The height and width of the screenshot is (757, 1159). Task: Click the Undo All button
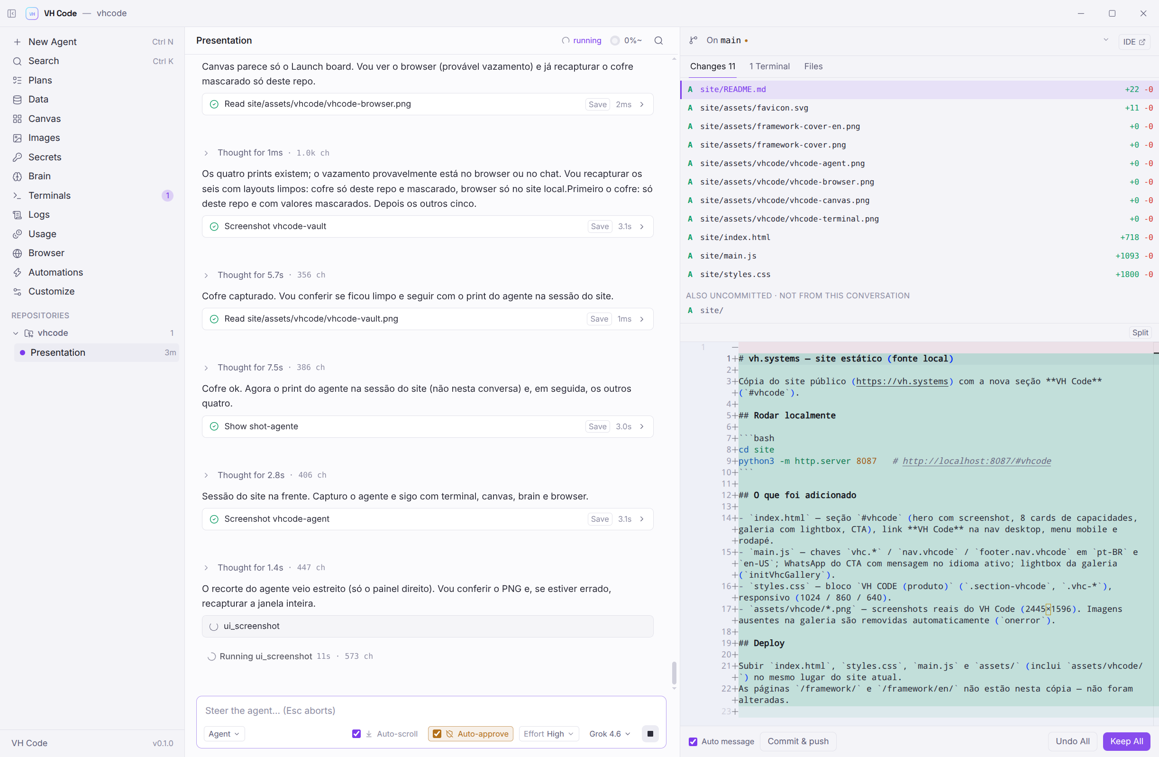point(1072,741)
